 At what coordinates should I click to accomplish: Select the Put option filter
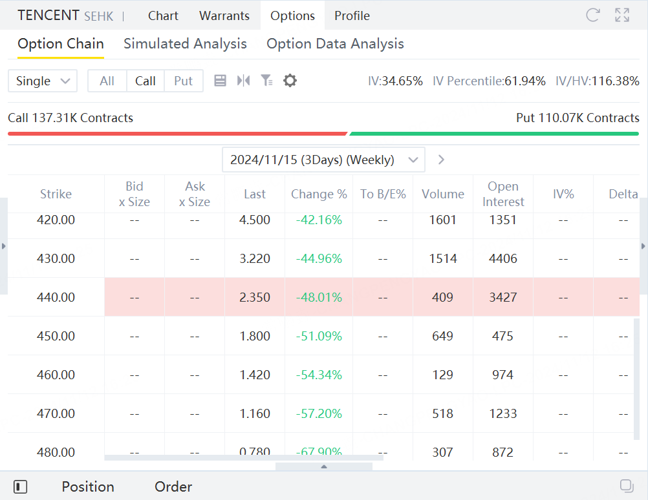click(x=184, y=81)
